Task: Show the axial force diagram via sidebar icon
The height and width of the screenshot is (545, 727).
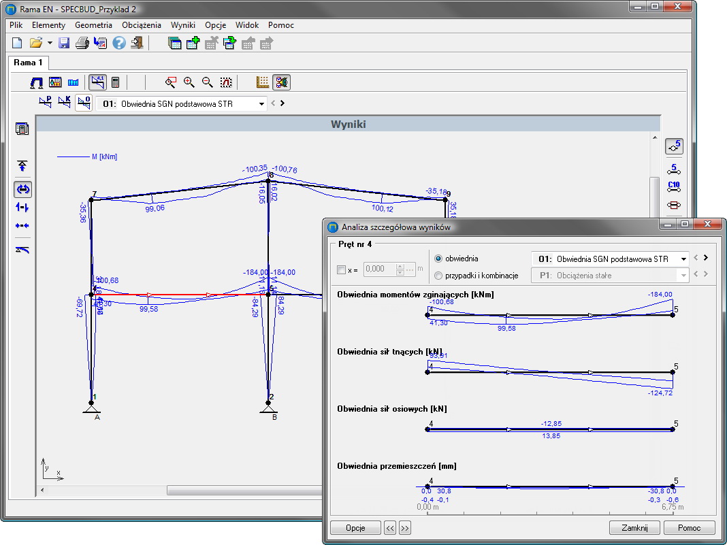Action: tap(22, 225)
